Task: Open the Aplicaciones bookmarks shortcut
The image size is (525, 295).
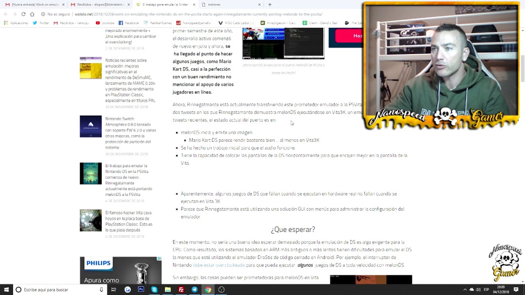Action: [x=16, y=23]
